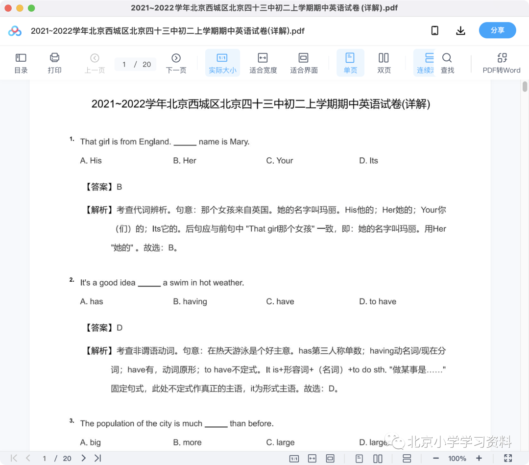Image resolution: width=529 pixels, height=465 pixels.
Task: Click "【答案】B" answer line
Action: (102, 187)
